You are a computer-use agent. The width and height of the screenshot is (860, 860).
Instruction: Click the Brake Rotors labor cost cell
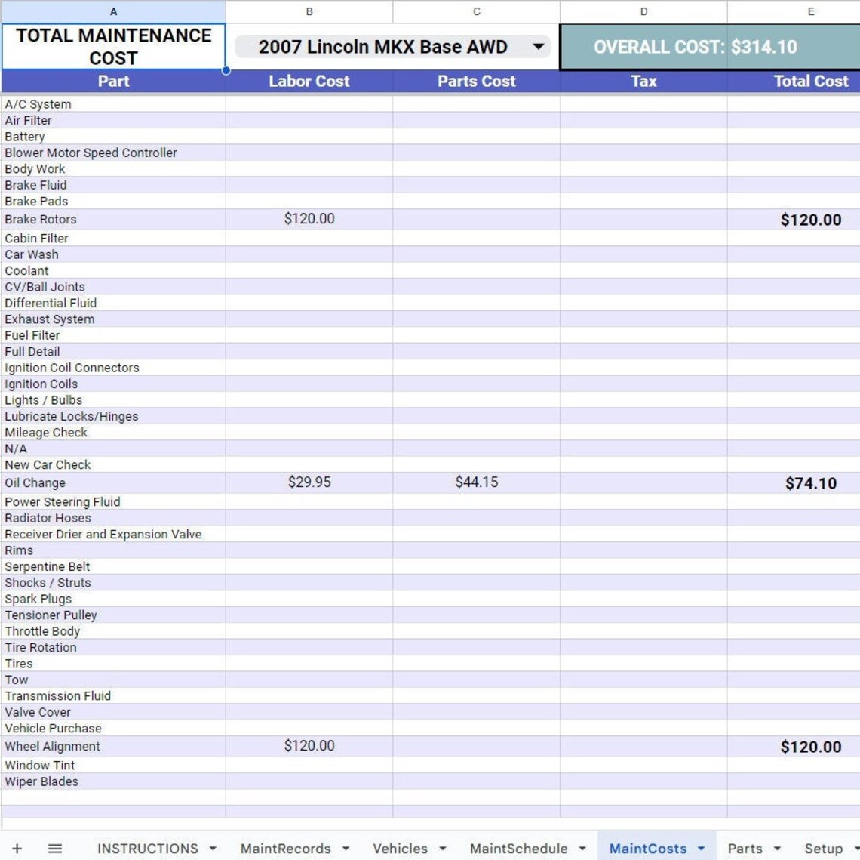click(309, 219)
